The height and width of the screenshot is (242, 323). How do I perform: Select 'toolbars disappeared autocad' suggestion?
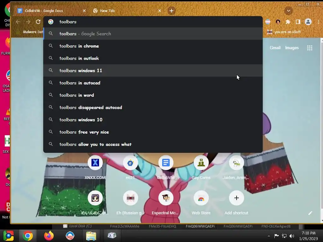click(x=153, y=107)
